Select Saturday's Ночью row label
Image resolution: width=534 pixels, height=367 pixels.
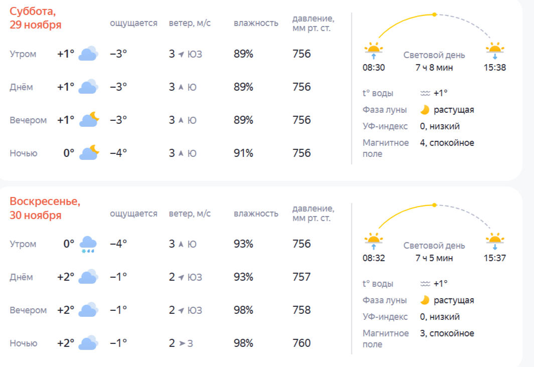point(24,153)
